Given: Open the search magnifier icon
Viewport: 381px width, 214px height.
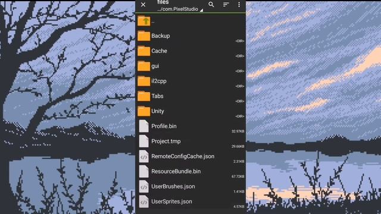Looking at the screenshot, I should point(211,4).
